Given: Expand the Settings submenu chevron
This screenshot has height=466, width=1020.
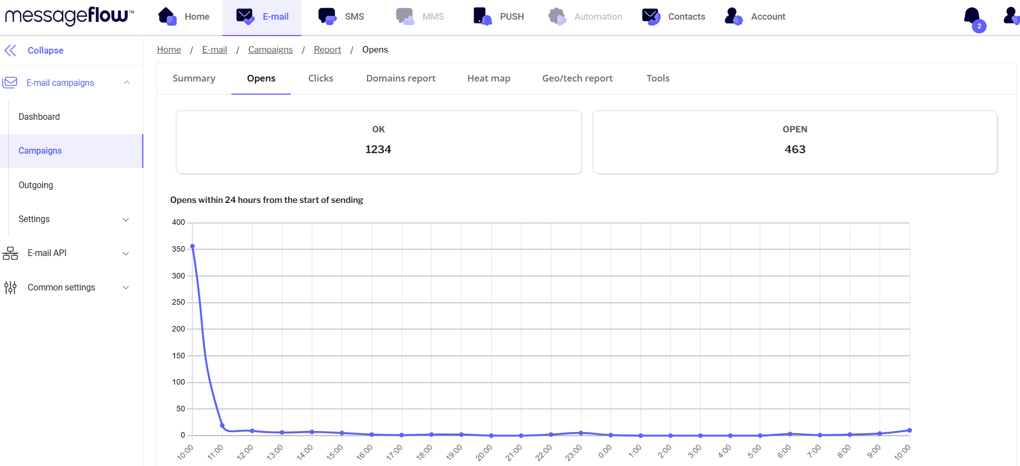Looking at the screenshot, I should [x=126, y=219].
